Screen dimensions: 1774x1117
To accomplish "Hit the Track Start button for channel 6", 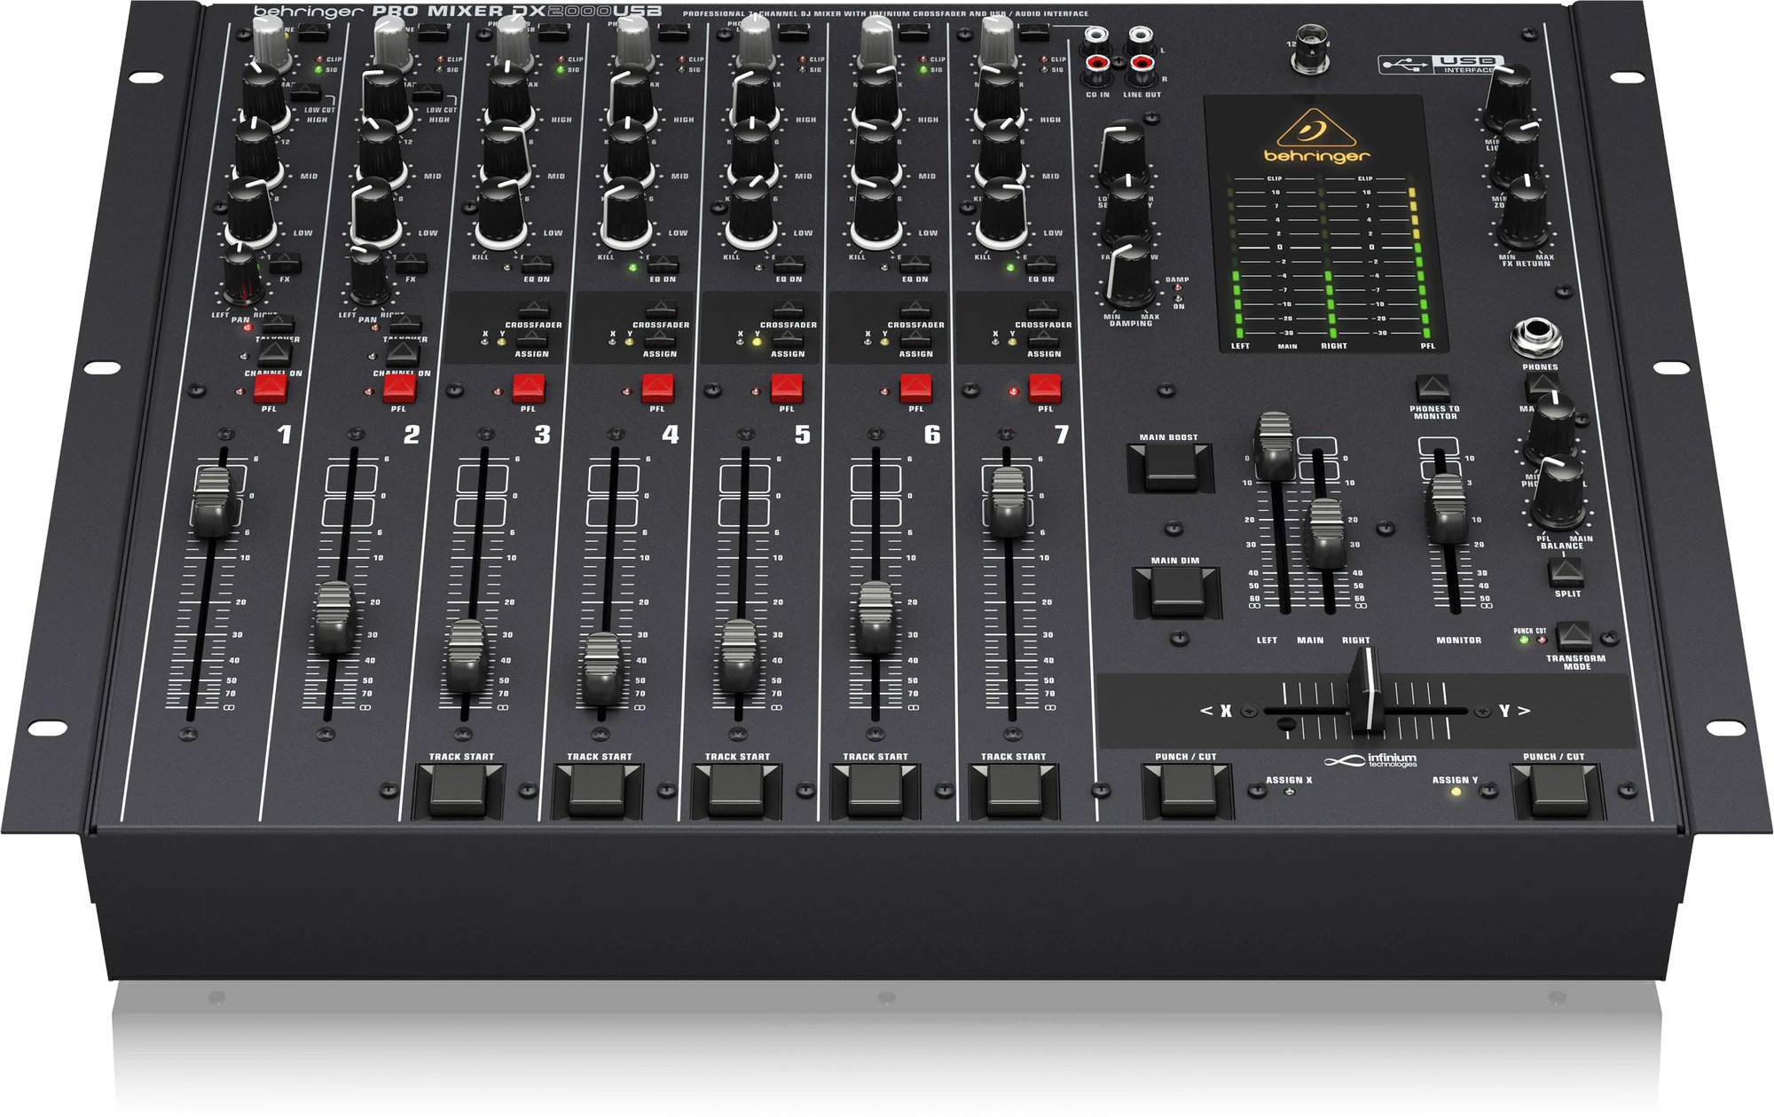I will pyautogui.click(x=875, y=791).
